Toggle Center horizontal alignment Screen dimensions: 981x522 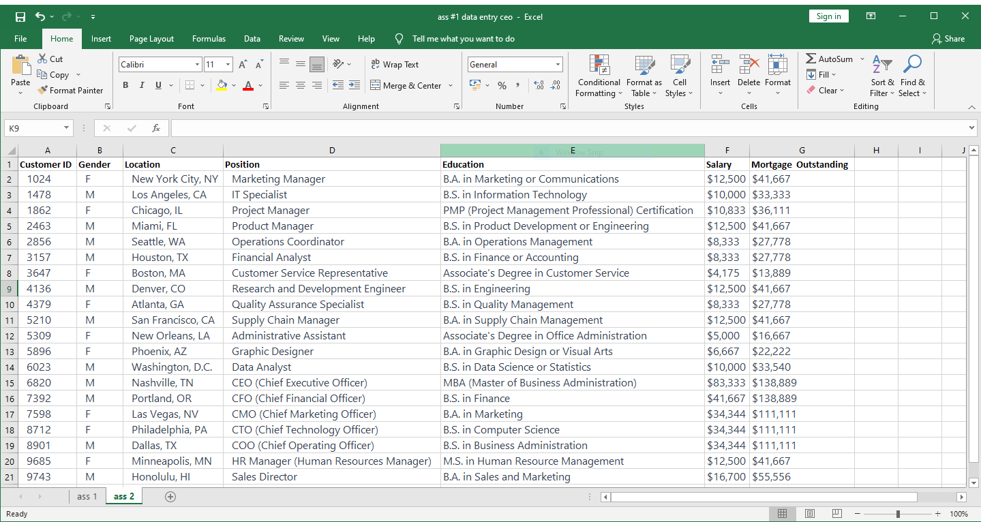pyautogui.click(x=301, y=85)
